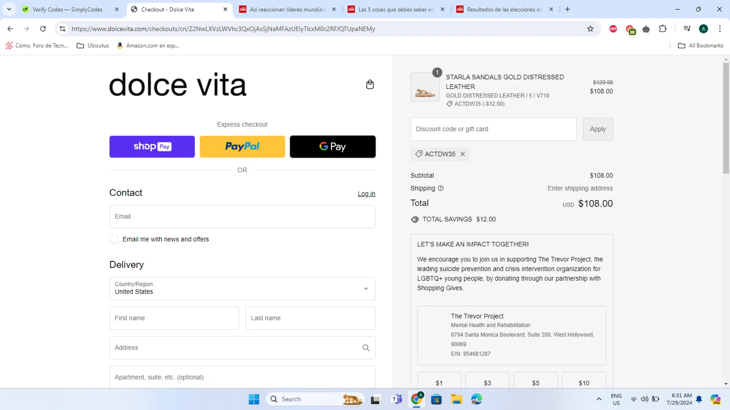This screenshot has height=410, width=730.
Task: Pay with Google Pay express checkout
Action: (333, 147)
